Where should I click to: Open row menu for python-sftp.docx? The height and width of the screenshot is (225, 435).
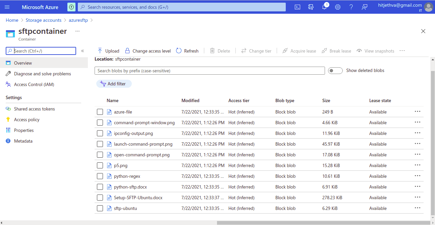tap(417, 186)
